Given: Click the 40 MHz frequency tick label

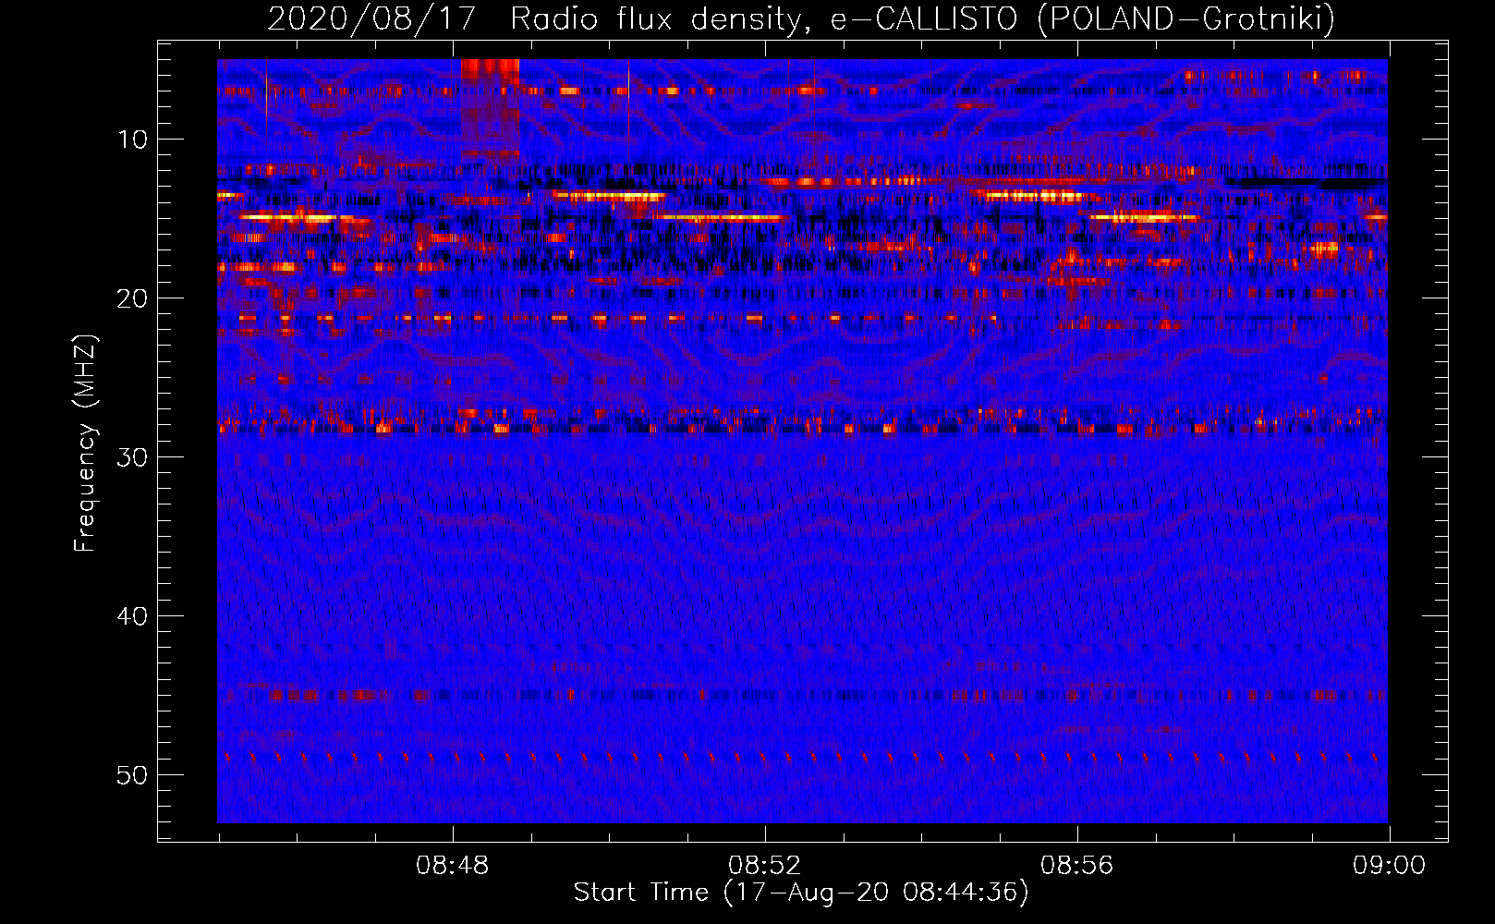Looking at the screenshot, I should (x=133, y=616).
